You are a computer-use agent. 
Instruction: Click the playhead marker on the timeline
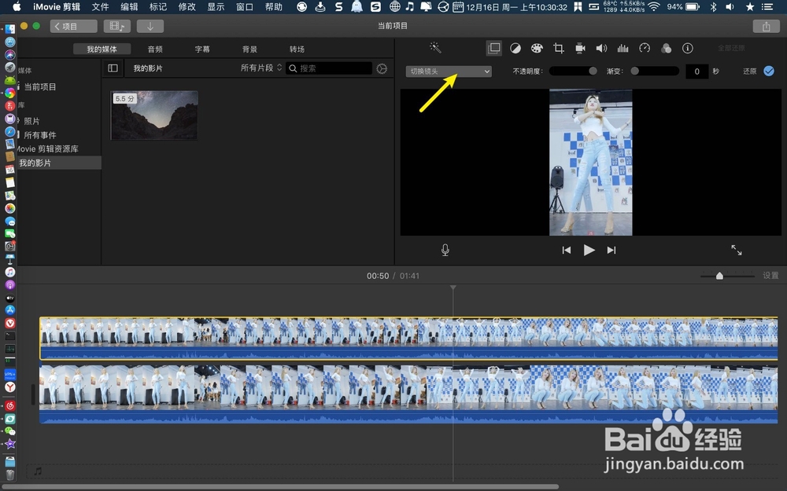pyautogui.click(x=453, y=288)
